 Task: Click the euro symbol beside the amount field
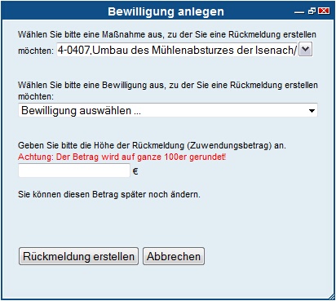[135, 171]
